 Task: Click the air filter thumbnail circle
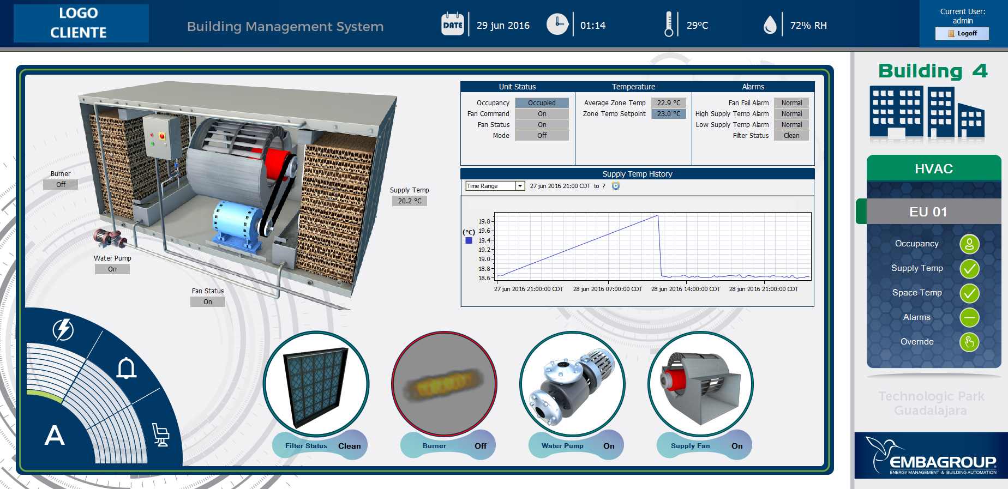click(x=316, y=384)
